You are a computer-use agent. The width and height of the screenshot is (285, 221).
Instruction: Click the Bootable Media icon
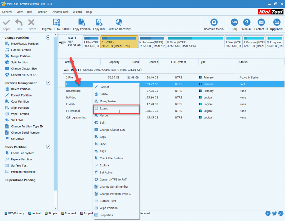coord(214,23)
